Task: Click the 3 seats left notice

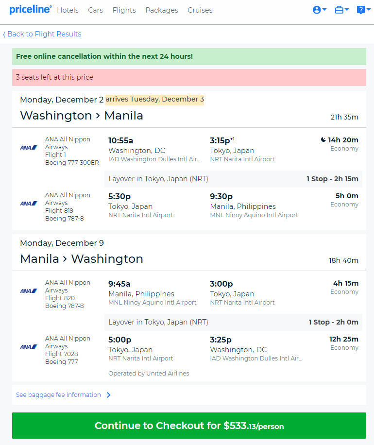Action: coord(189,77)
